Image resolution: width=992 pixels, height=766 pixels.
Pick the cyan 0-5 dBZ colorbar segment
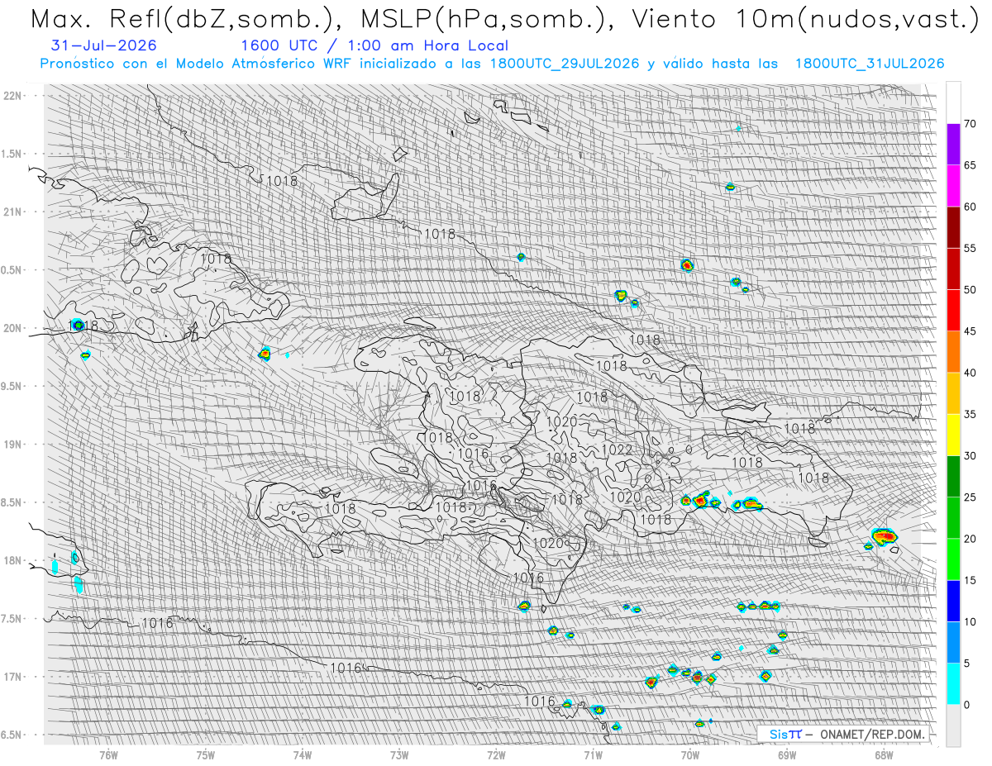[x=953, y=683]
